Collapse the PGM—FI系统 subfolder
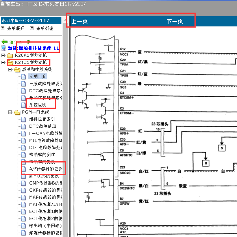 [10, 112]
